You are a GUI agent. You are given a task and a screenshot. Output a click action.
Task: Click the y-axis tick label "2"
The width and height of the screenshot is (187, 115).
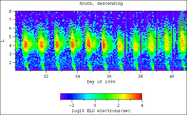coord(10,62)
